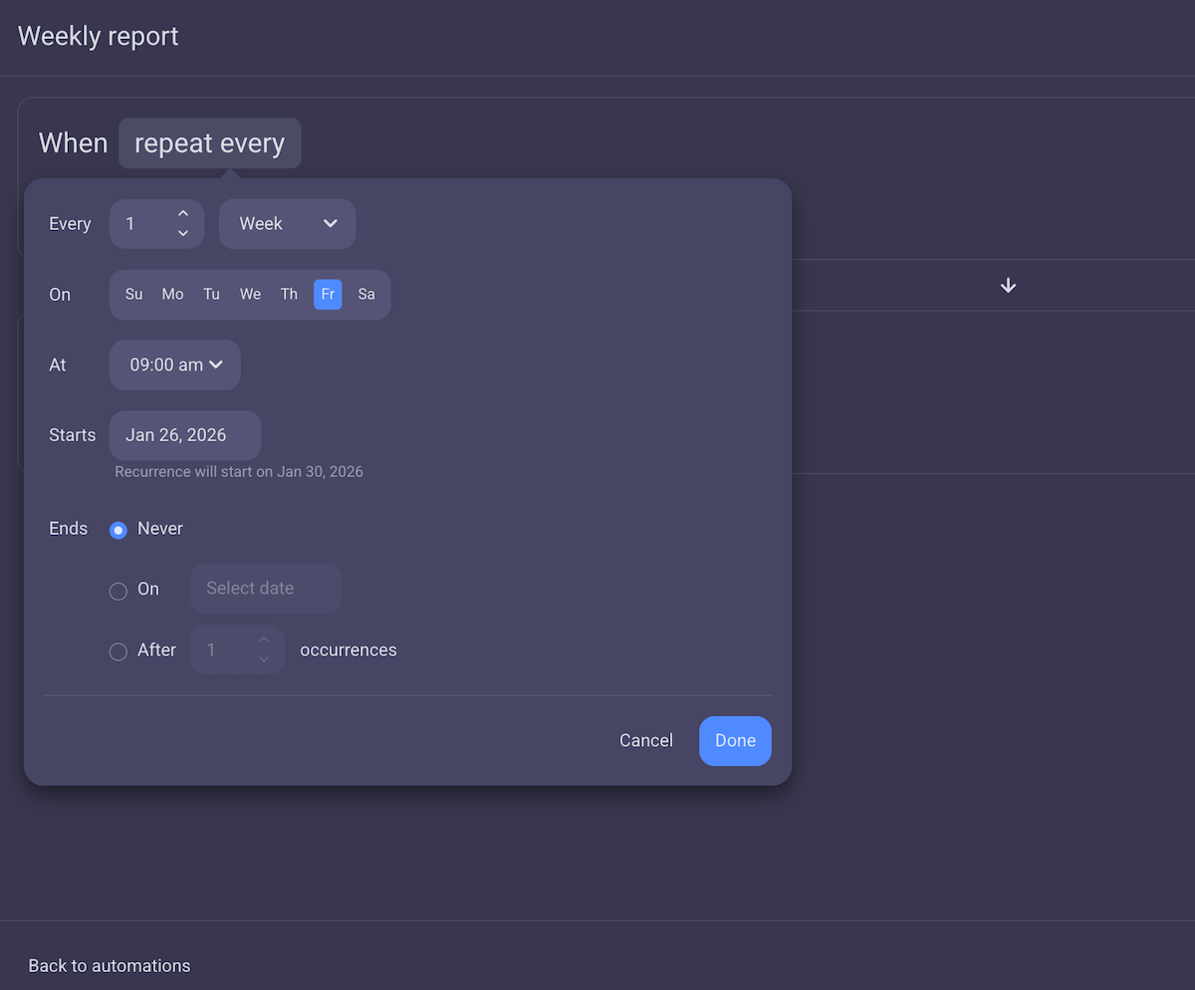Click the down arrow icon above the form

(x=1008, y=285)
